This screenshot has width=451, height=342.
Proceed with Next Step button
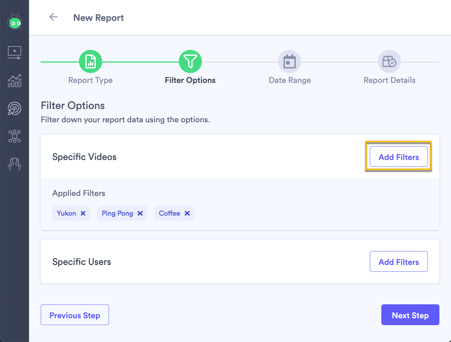coord(410,315)
